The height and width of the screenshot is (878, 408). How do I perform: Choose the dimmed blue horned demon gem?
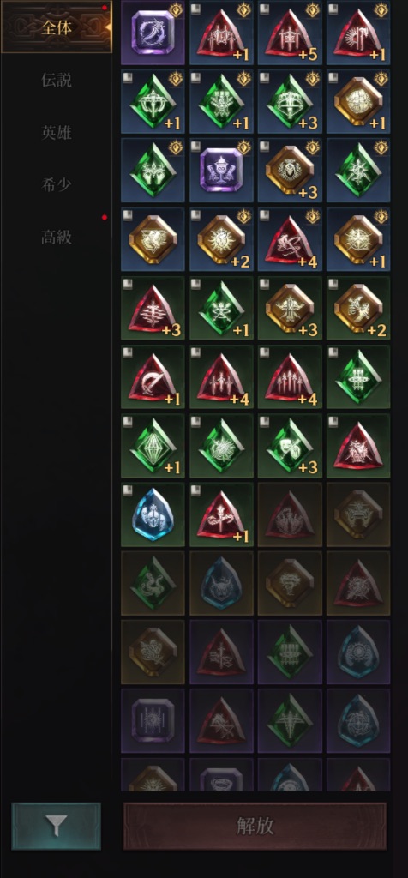[221, 583]
